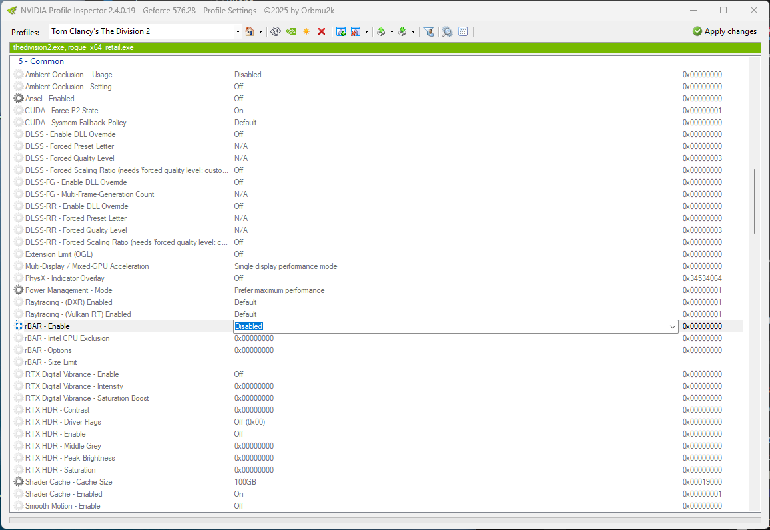The height and width of the screenshot is (530, 770).
Task: Click 'Single display performance mode' value
Action: pyautogui.click(x=286, y=266)
